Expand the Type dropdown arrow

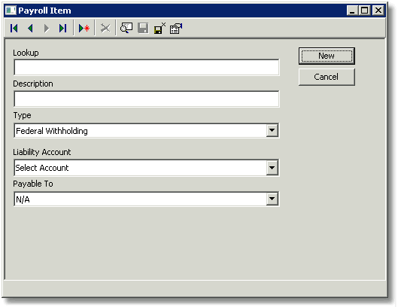pos(272,130)
